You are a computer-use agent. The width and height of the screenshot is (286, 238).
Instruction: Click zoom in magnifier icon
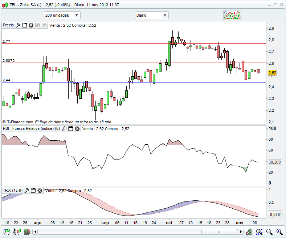[279, 231]
